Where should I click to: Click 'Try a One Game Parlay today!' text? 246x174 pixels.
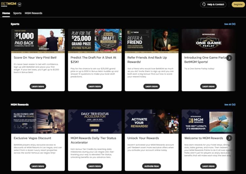click(199, 69)
